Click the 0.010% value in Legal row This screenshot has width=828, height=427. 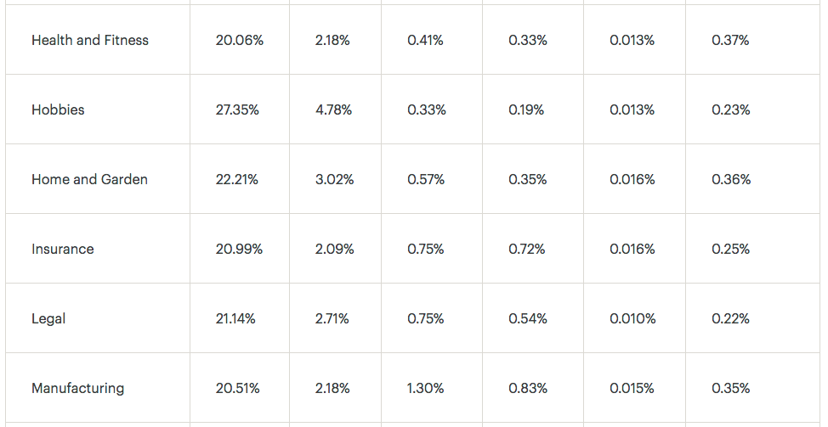click(x=632, y=318)
